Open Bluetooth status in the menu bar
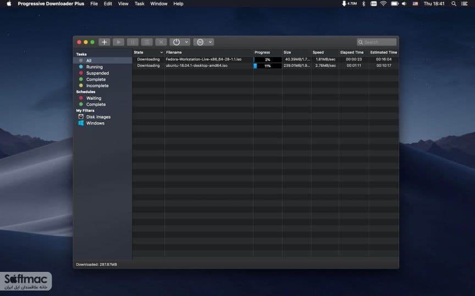The width and height of the screenshot is (475, 296). coord(363,4)
